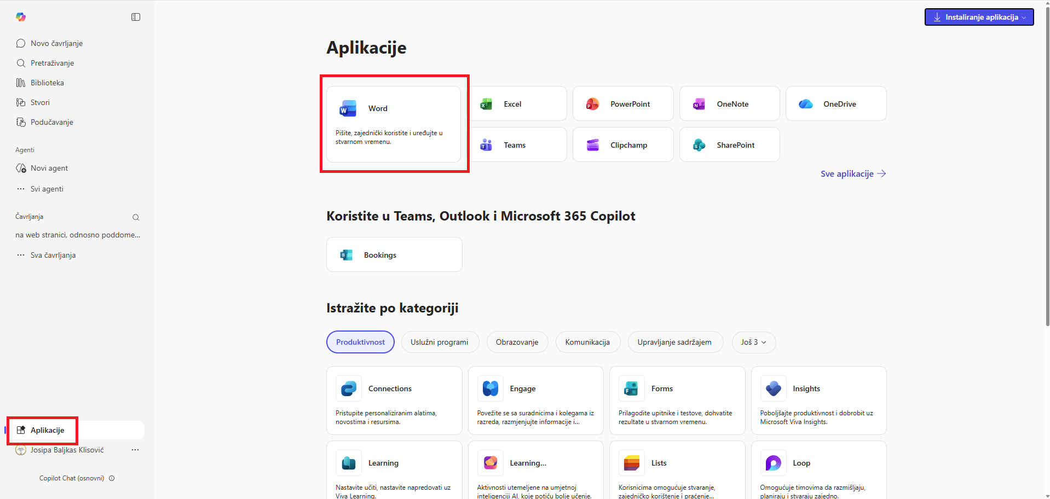Launch the PowerPoint app

point(622,104)
